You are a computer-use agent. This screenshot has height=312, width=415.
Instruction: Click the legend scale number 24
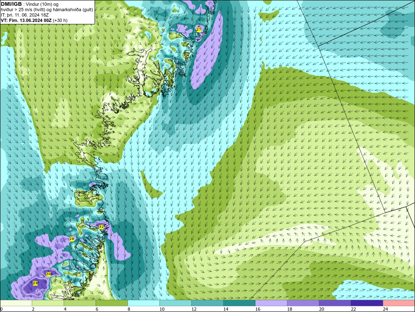[x=386, y=309]
